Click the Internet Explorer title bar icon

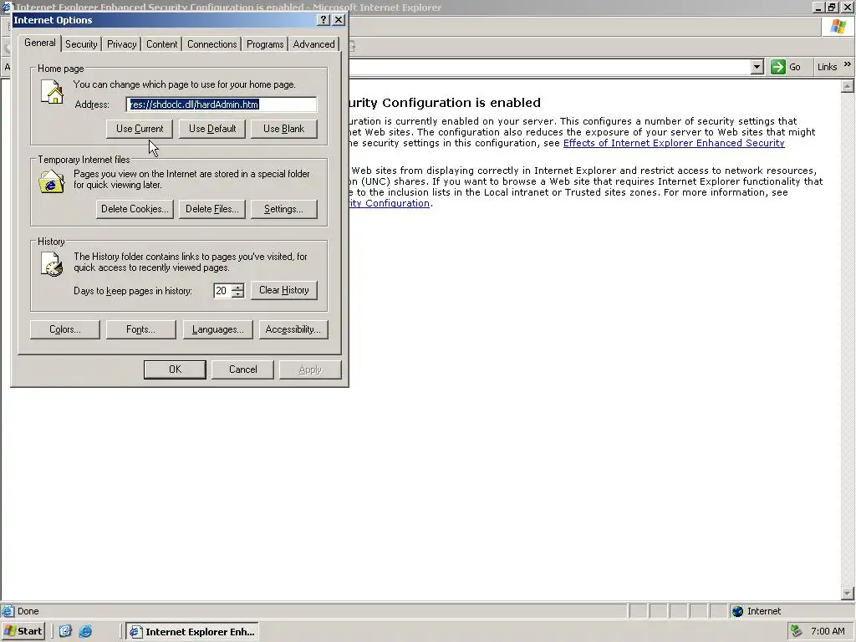pyautogui.click(x=7, y=7)
